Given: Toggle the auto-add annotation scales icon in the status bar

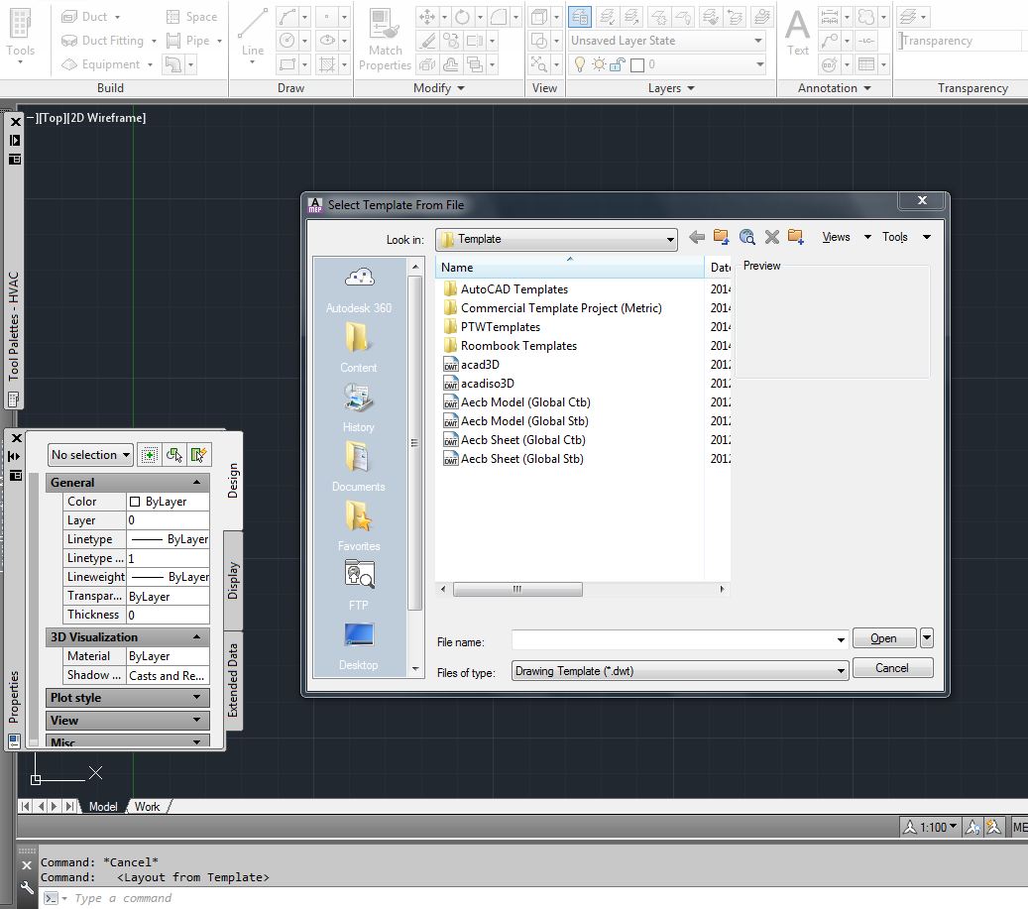Looking at the screenshot, I should click(x=994, y=827).
